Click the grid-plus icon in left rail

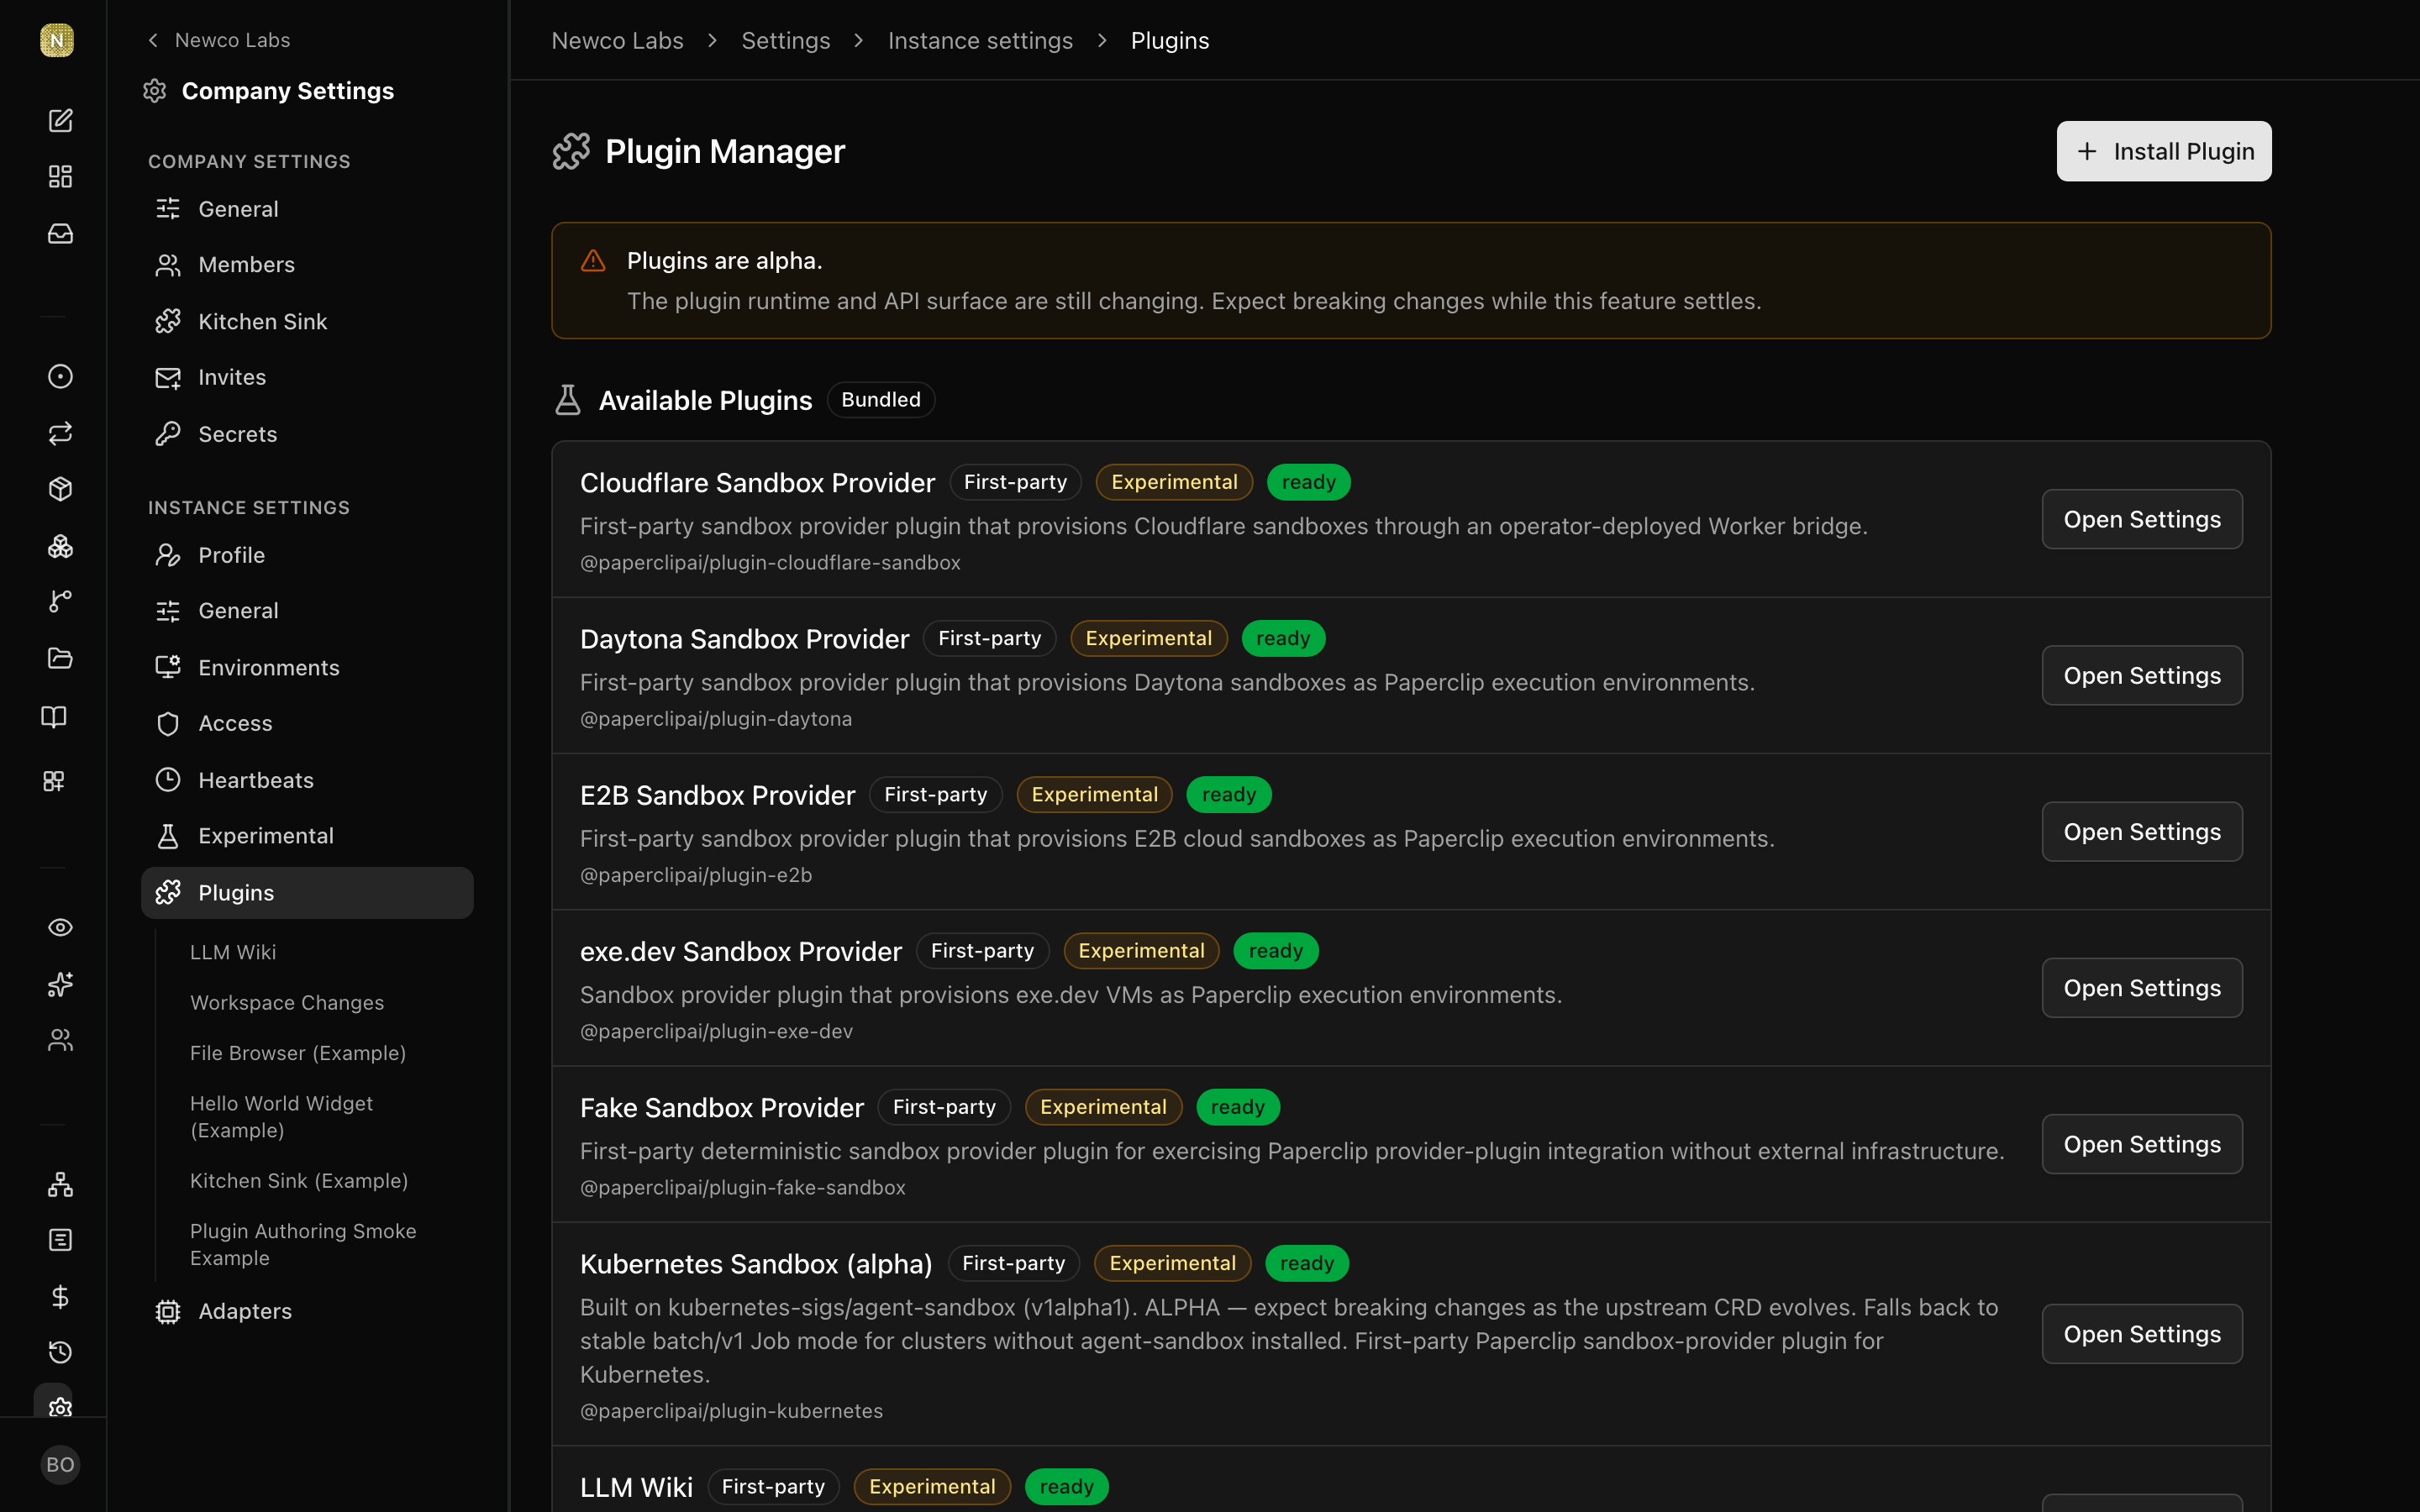[54, 781]
